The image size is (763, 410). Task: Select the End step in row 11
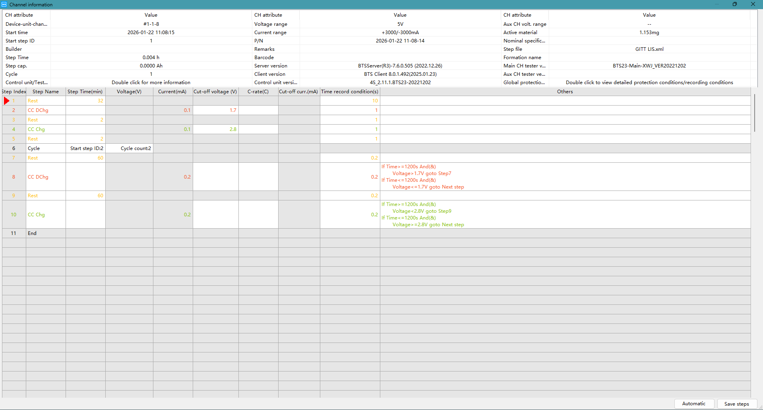[x=32, y=233]
